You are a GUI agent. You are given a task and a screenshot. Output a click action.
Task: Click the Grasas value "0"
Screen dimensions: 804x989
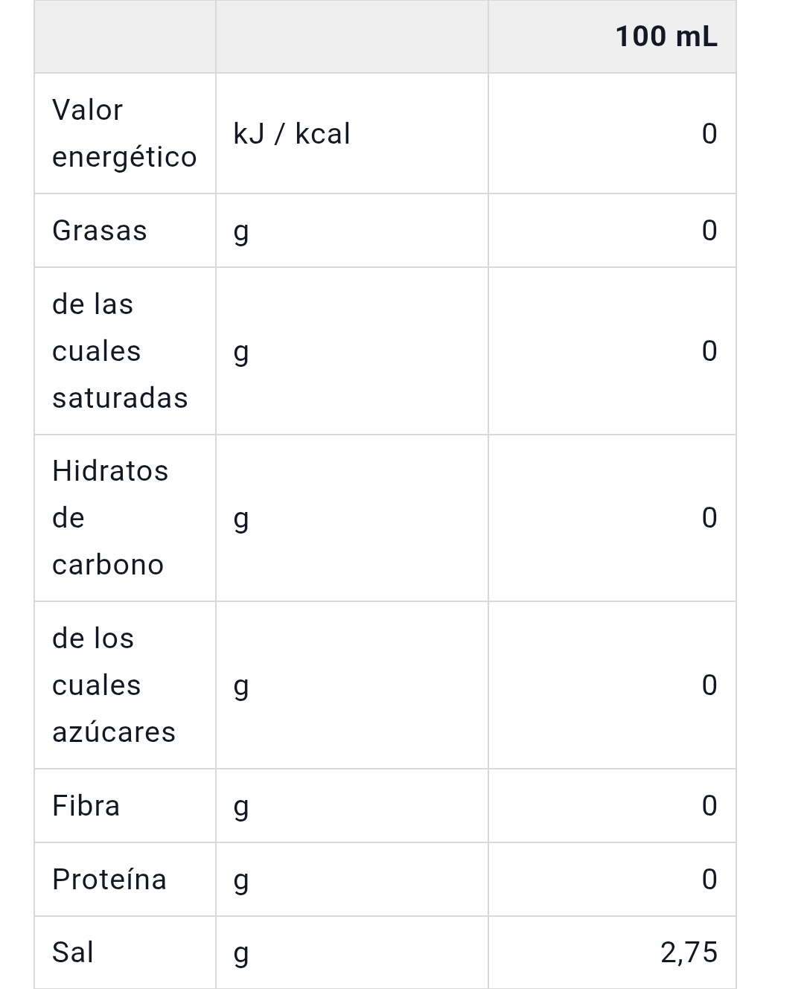[x=709, y=231]
